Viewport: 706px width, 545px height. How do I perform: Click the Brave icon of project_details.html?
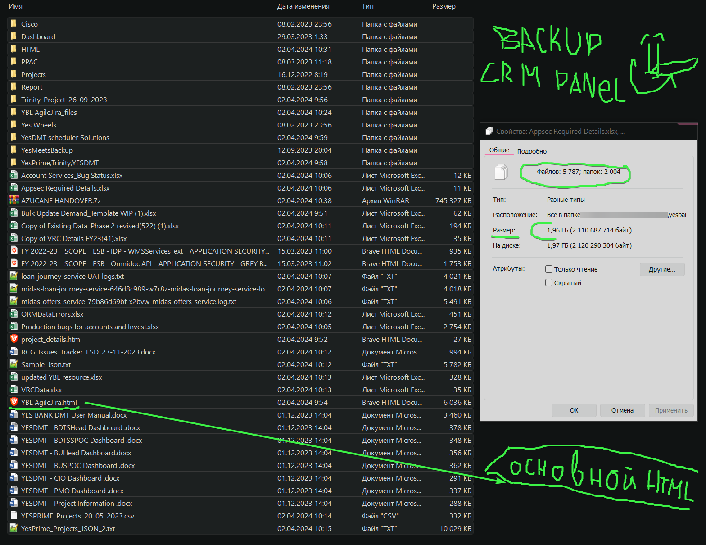pyautogui.click(x=14, y=339)
